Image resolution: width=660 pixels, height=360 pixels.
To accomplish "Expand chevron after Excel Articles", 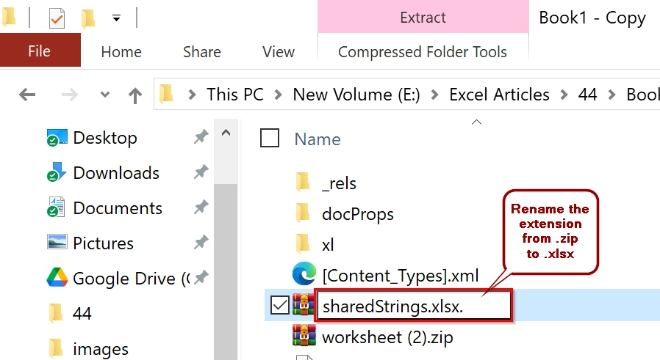I will [x=564, y=95].
